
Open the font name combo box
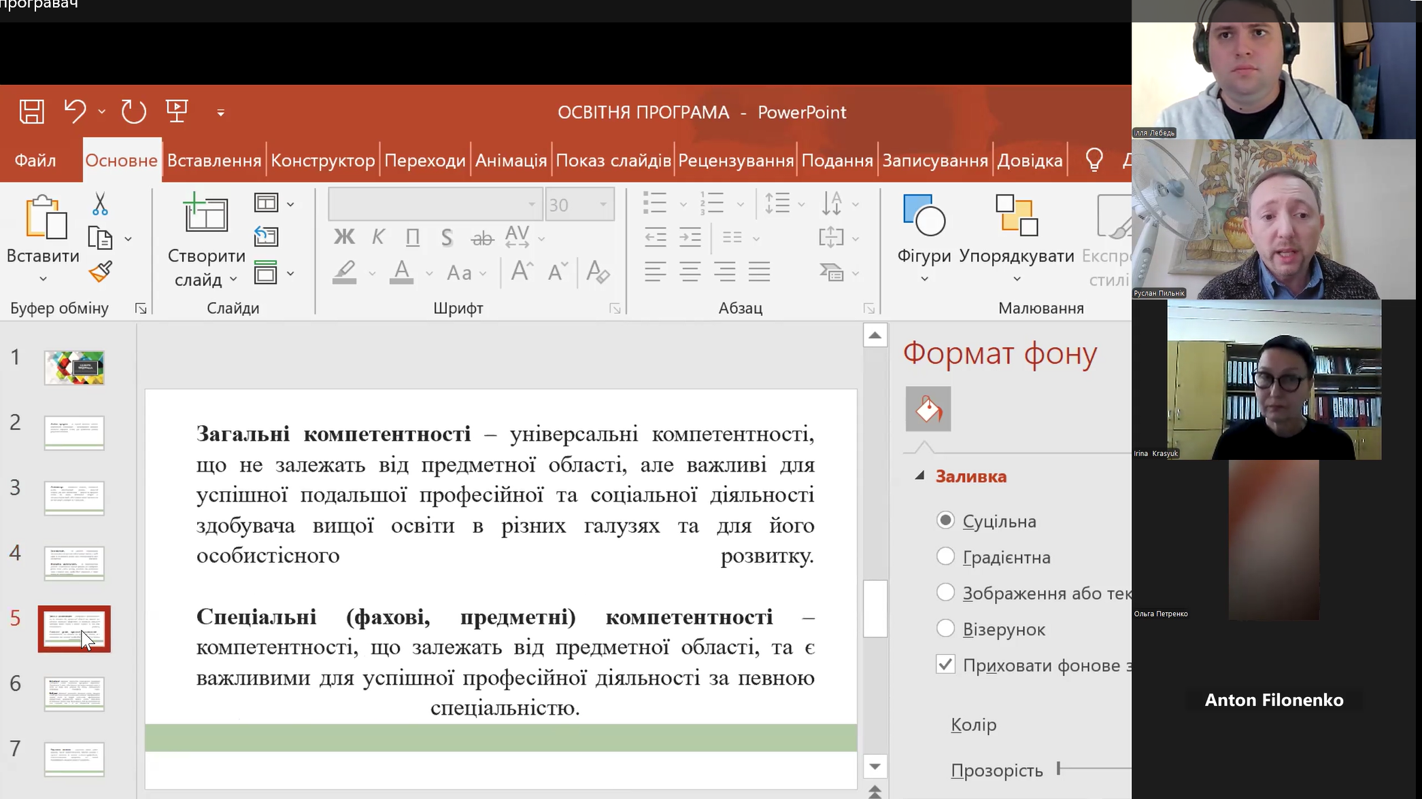[x=435, y=205]
